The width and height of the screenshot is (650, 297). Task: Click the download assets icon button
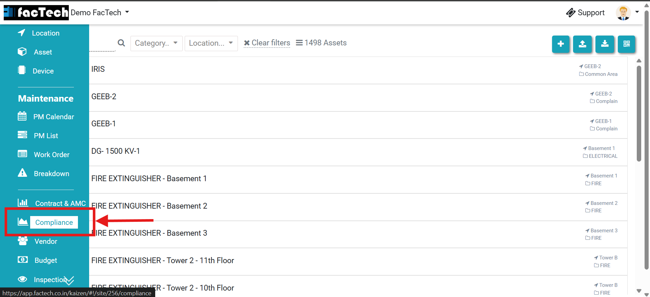(605, 44)
